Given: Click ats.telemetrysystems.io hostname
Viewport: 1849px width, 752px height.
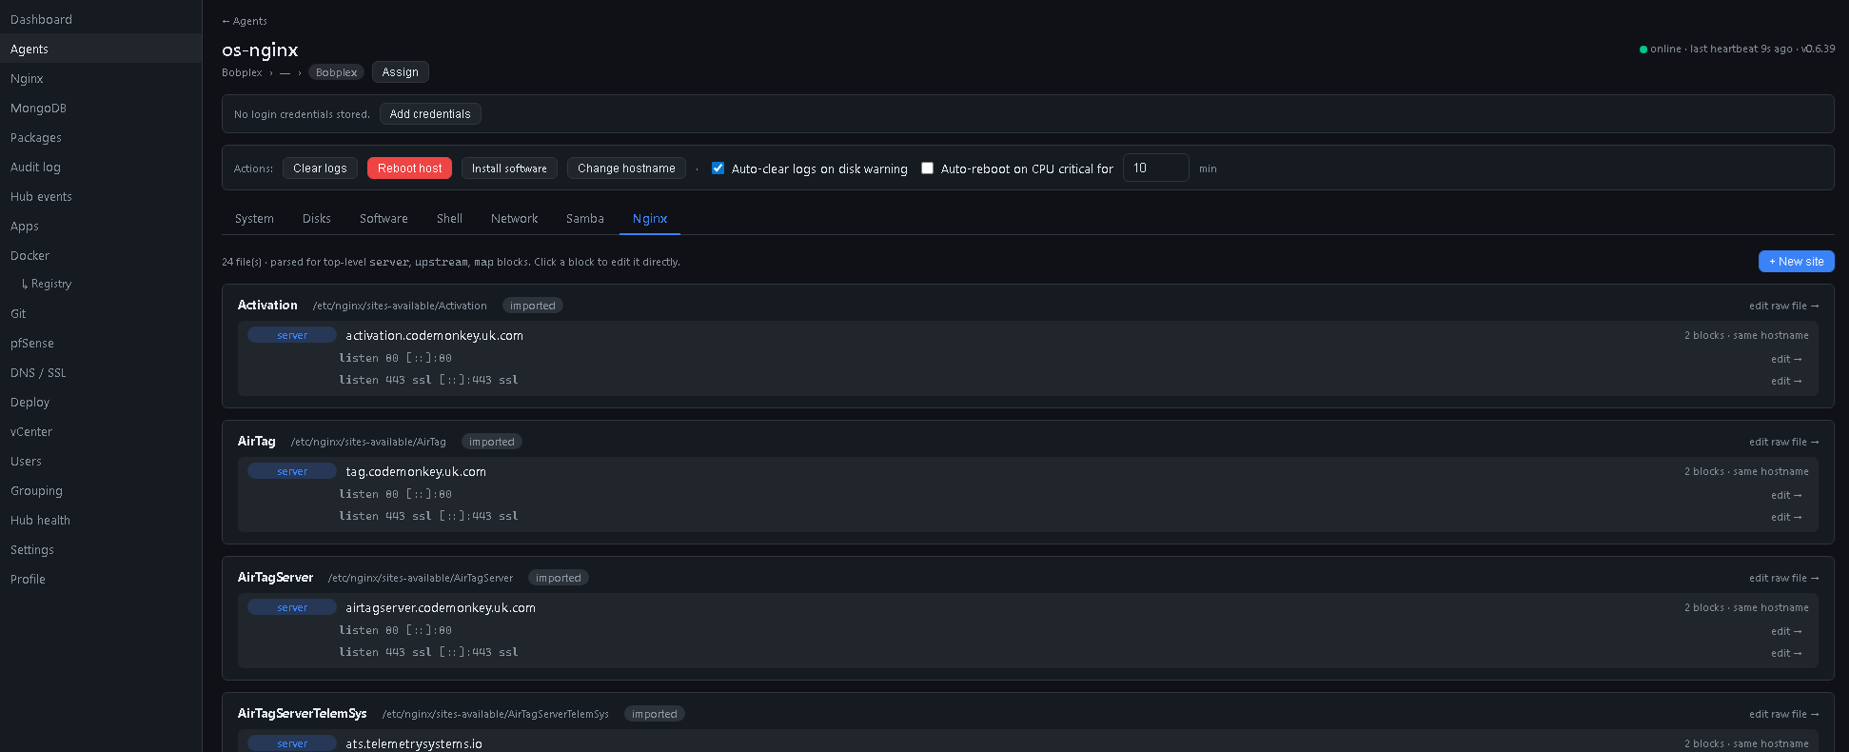Looking at the screenshot, I should [414, 744].
